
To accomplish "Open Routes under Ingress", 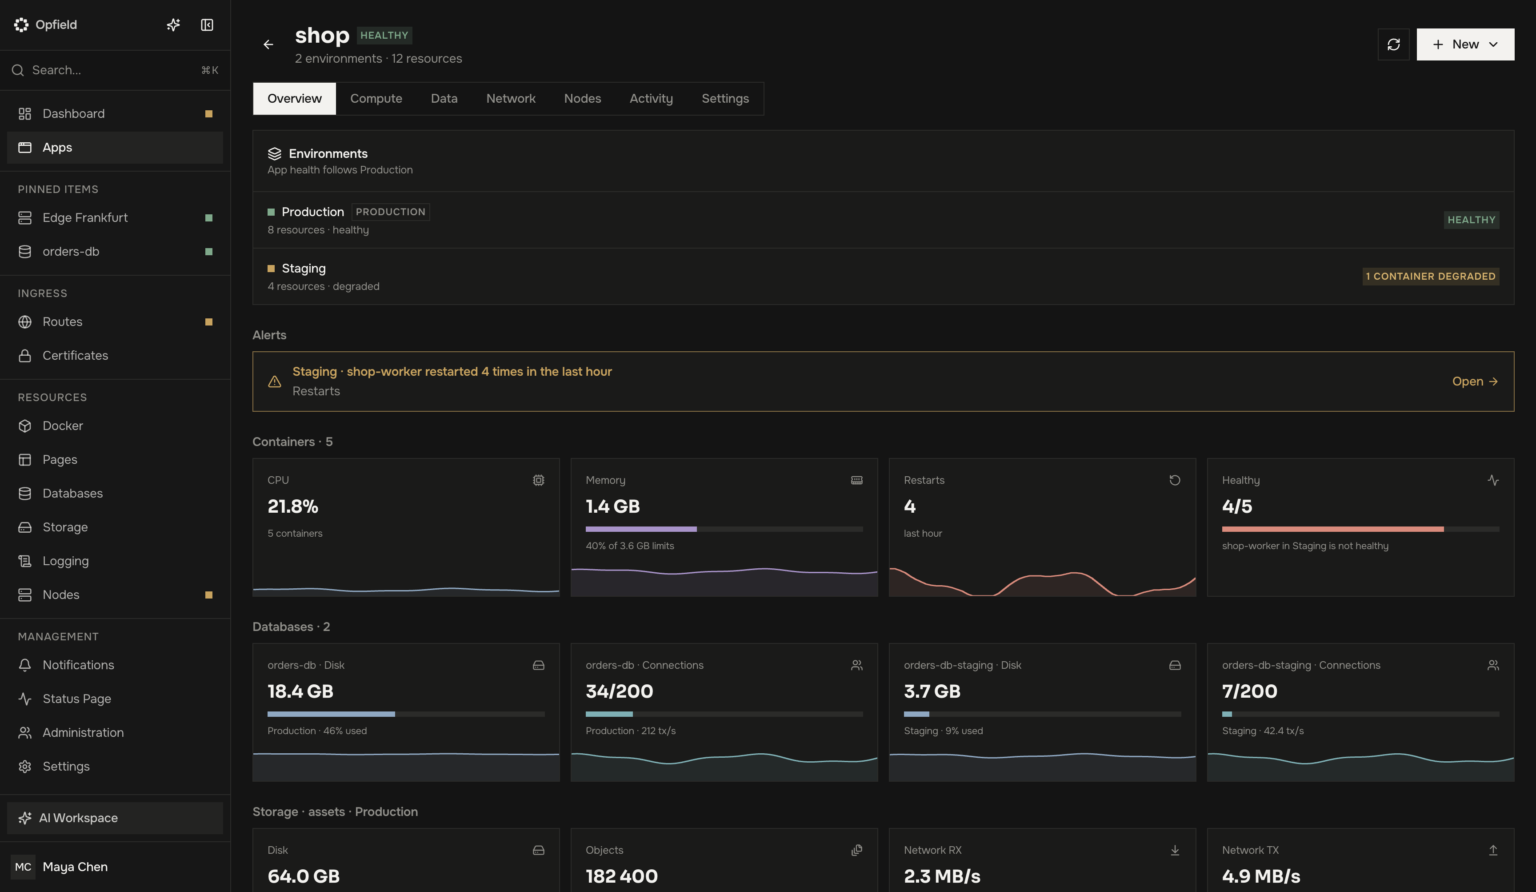I will pyautogui.click(x=115, y=322).
